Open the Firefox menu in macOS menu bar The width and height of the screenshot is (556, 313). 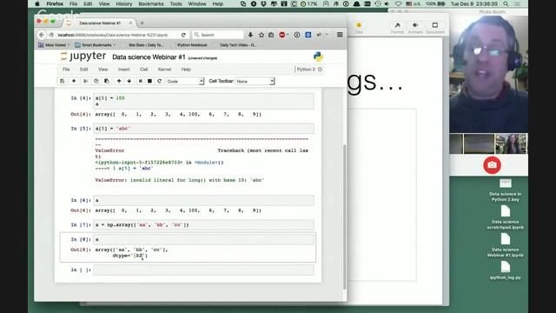[55, 3]
